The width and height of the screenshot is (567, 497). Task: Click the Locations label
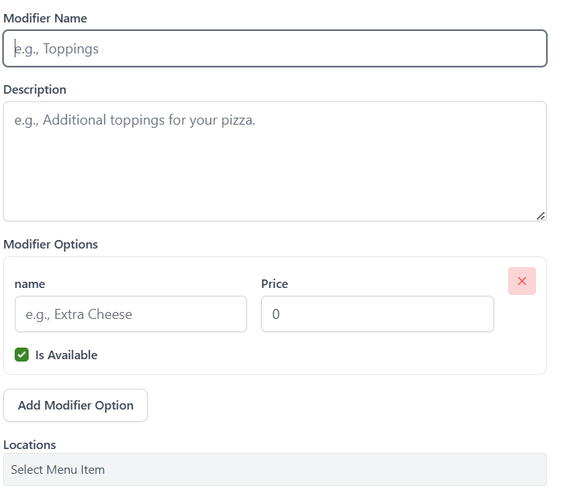tap(29, 445)
